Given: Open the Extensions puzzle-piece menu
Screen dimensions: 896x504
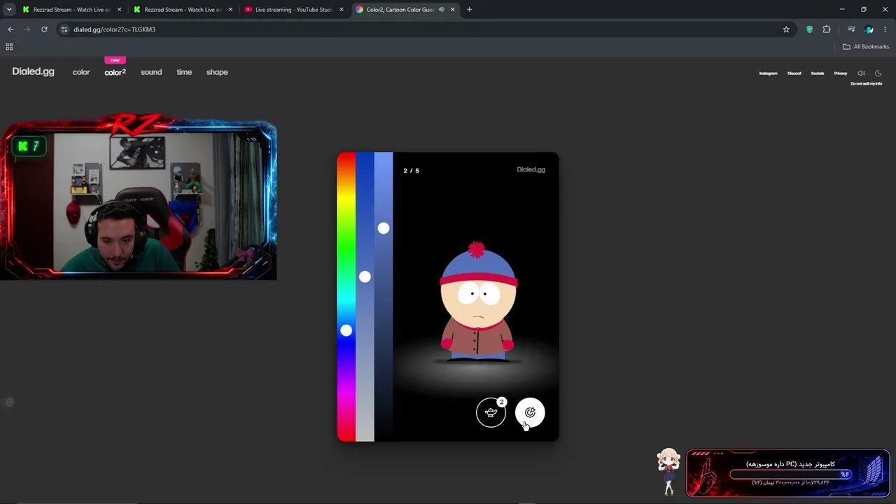Looking at the screenshot, I should (x=827, y=29).
